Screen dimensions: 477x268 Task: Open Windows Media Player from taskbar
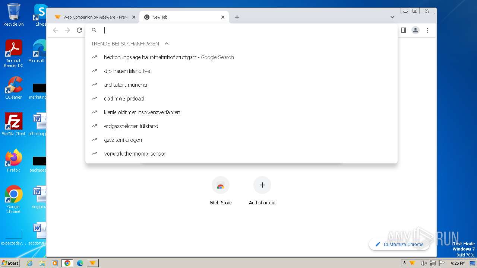pos(55,263)
